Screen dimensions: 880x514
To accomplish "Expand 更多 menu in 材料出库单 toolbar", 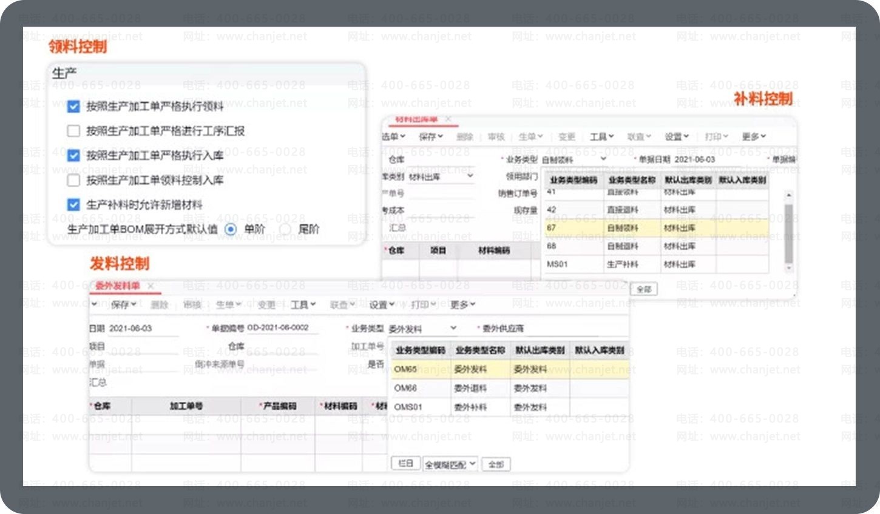I will (x=754, y=137).
